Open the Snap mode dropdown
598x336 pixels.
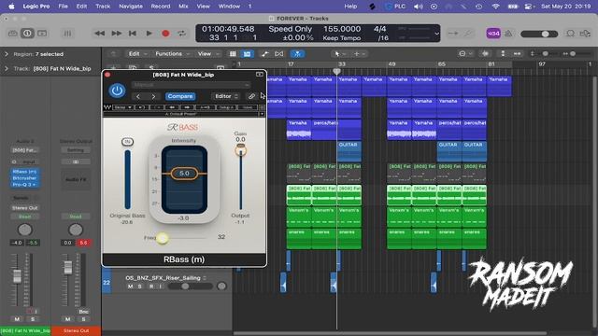[x=465, y=54]
